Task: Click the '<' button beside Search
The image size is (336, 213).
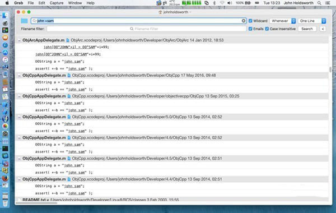Action: tap(323, 29)
